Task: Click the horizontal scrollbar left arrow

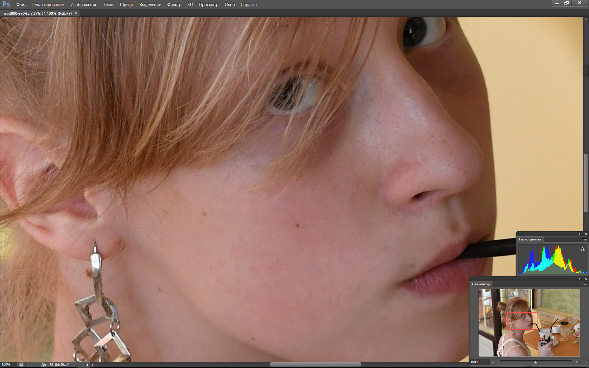Action: [x=93, y=365]
